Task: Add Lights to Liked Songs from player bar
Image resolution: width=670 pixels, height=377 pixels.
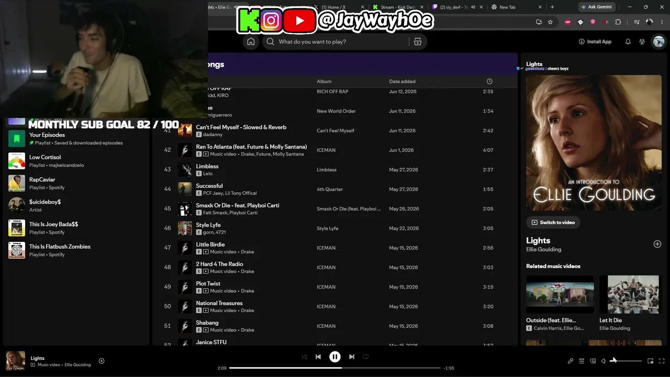Action: click(102, 361)
